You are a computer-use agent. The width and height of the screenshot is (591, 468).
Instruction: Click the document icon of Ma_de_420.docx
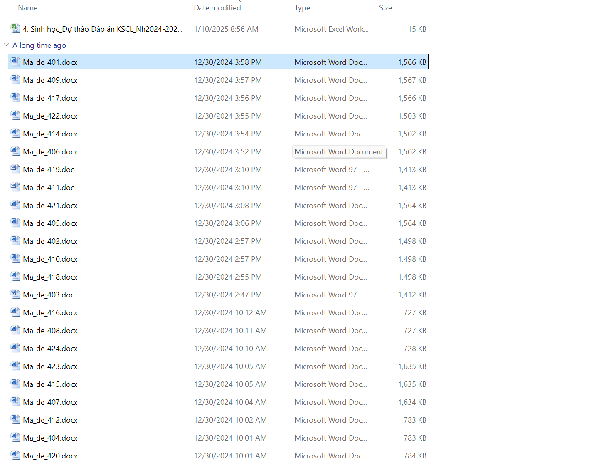15,456
